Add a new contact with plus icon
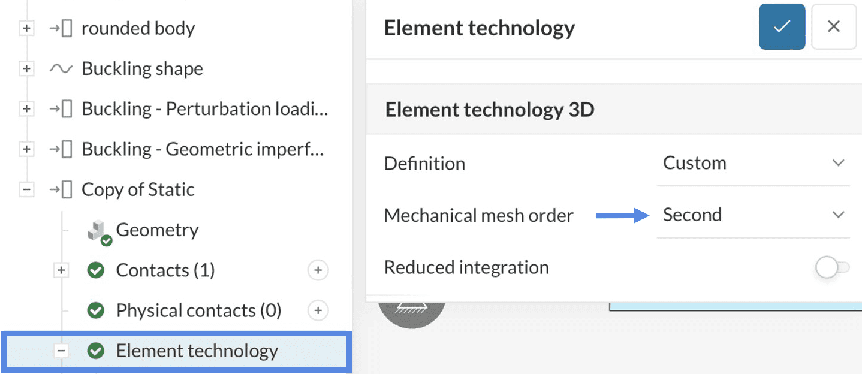The width and height of the screenshot is (862, 374). point(318,270)
